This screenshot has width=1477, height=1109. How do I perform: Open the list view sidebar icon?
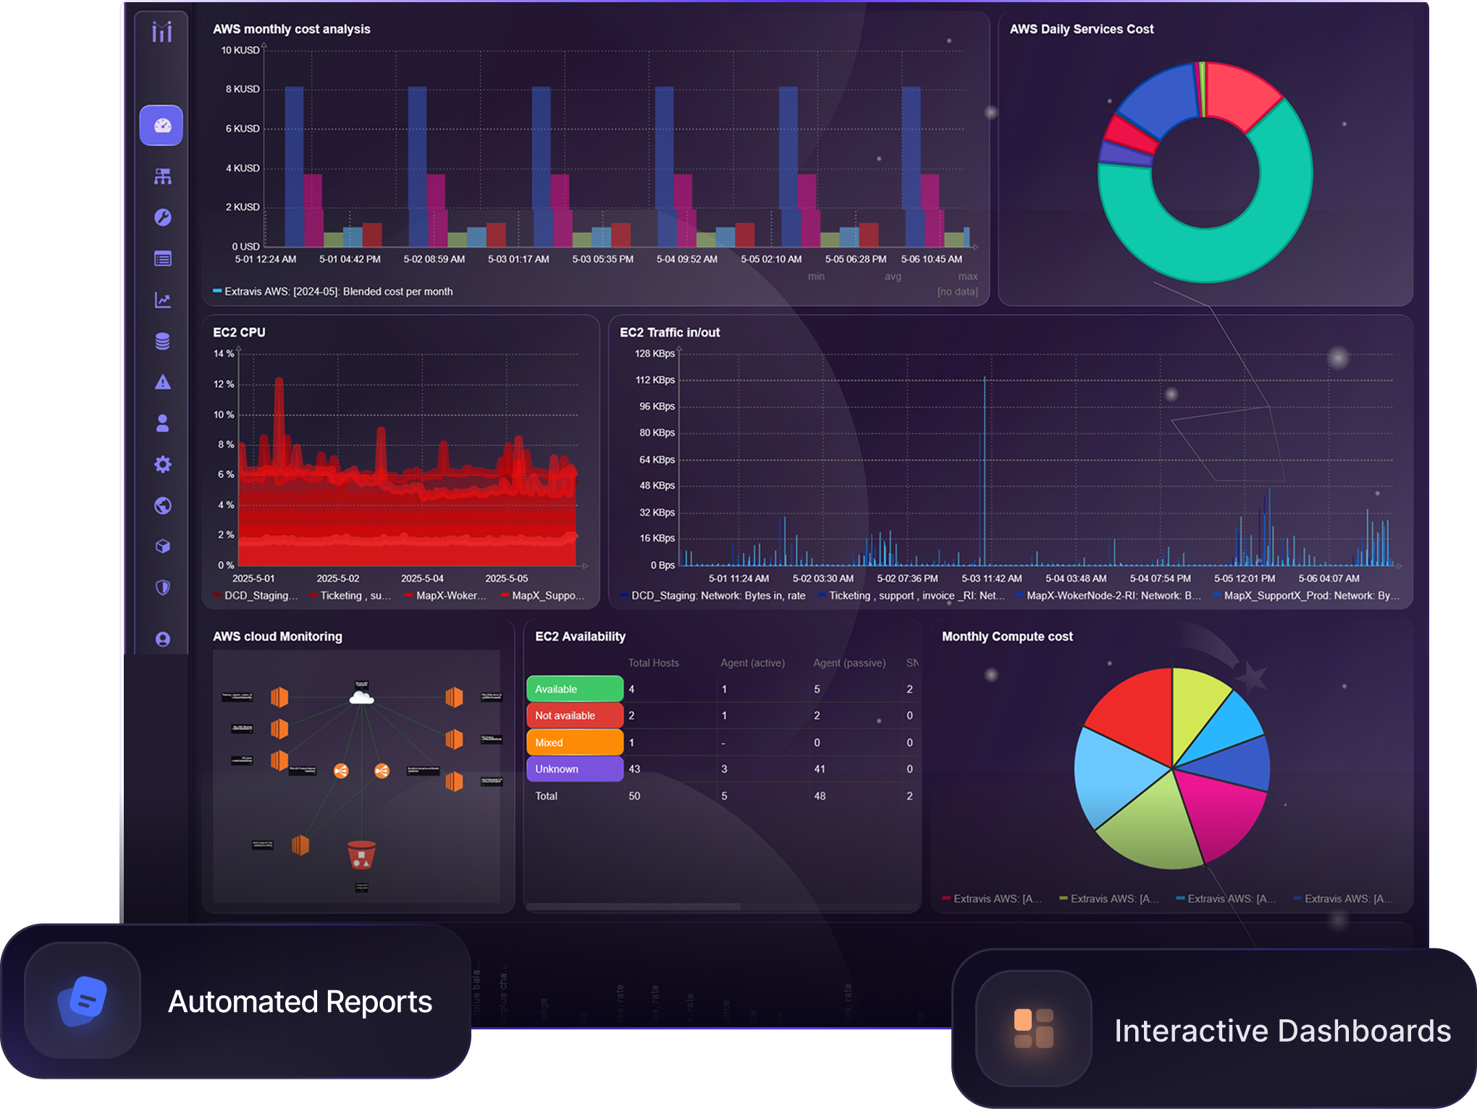pos(163,258)
